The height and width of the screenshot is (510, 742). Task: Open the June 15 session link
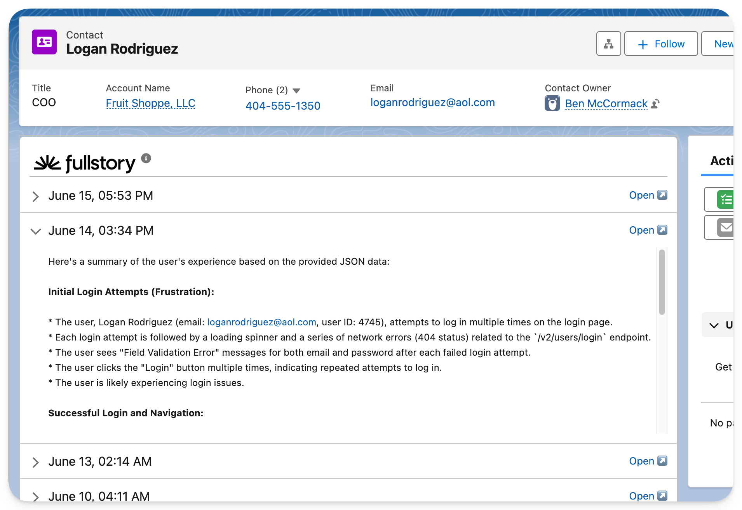pos(642,195)
